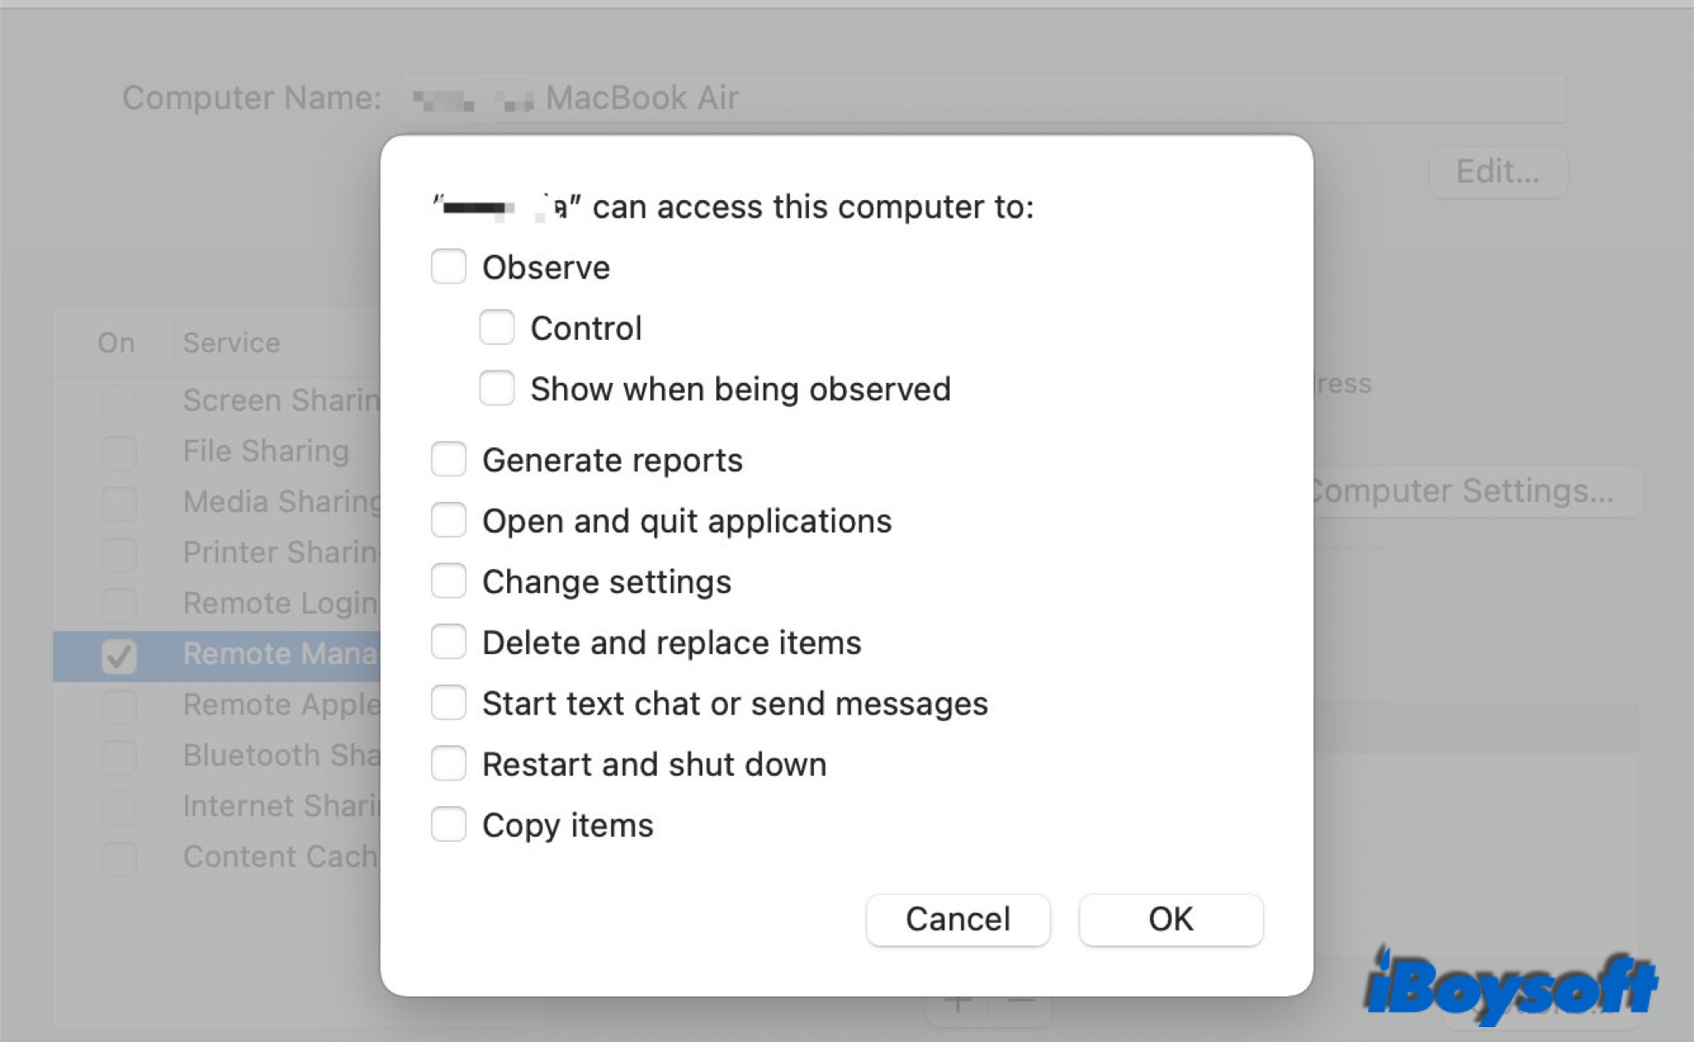Tick the Change settings checkbox
This screenshot has height=1042, width=1694.
448,581
